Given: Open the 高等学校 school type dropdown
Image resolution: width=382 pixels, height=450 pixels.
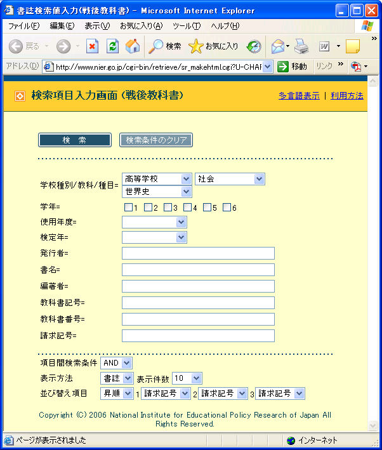Looking at the screenshot, I should click(x=157, y=179).
